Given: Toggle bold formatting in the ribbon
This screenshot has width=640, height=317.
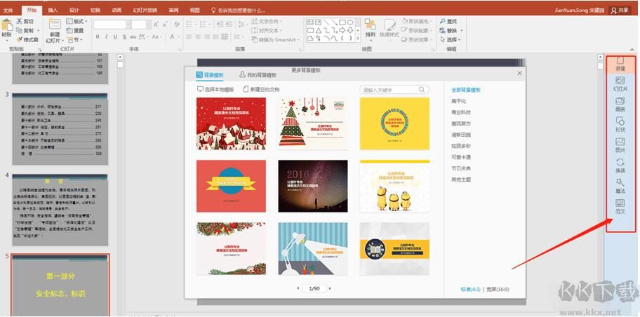Looking at the screenshot, I should coord(97,38).
